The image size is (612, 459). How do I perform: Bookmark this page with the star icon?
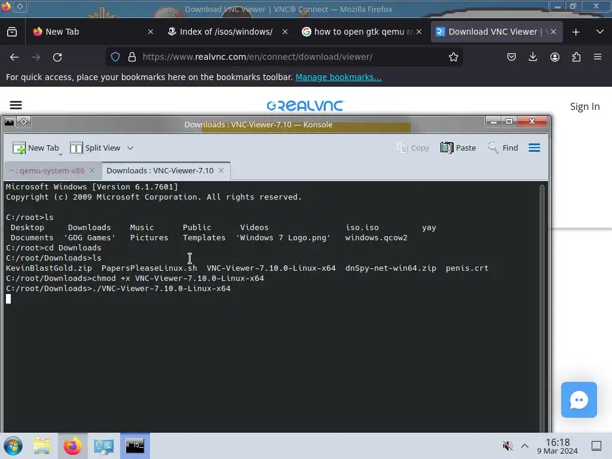point(453,57)
